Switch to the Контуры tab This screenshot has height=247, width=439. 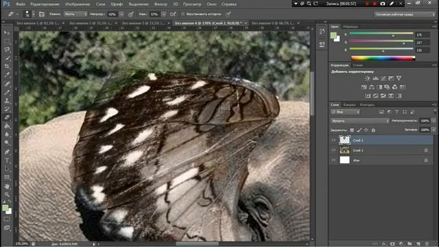367,105
